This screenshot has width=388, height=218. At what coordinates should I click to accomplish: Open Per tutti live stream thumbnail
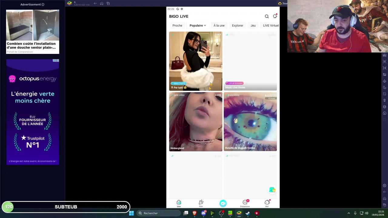click(196, 61)
